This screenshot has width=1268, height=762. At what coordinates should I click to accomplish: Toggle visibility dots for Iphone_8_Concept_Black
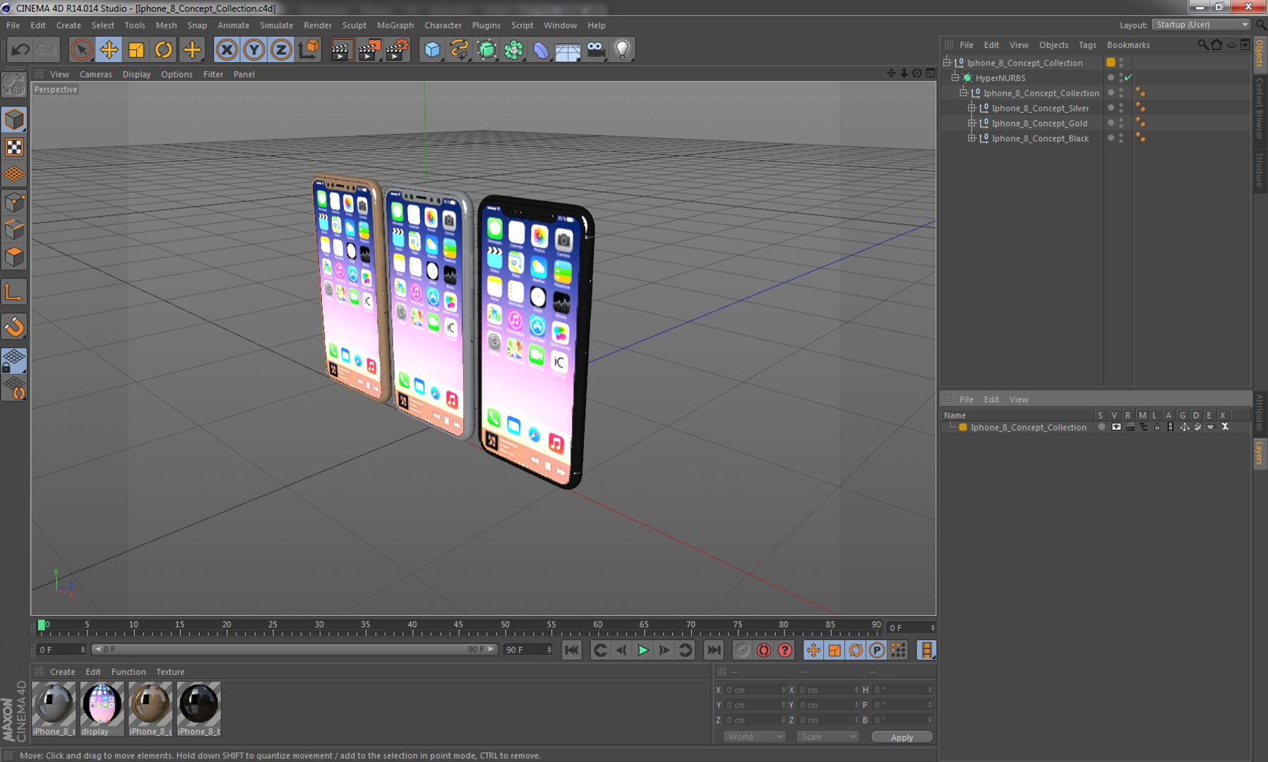tap(1121, 138)
